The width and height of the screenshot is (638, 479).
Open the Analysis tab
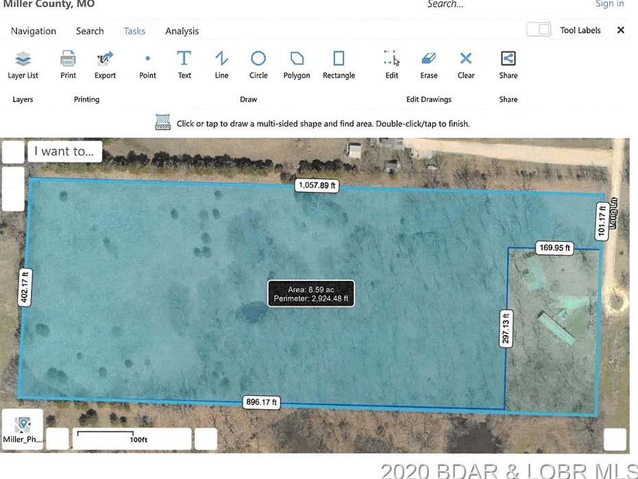click(x=182, y=31)
